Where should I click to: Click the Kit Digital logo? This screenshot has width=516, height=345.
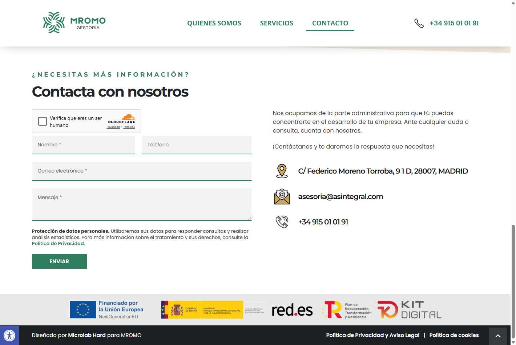pyautogui.click(x=409, y=310)
